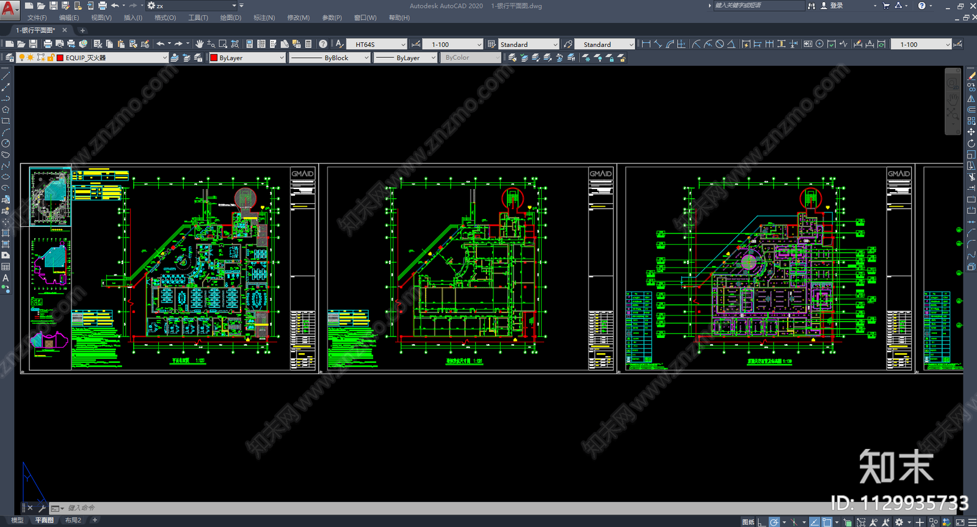Select the Pan hand tool

(199, 44)
